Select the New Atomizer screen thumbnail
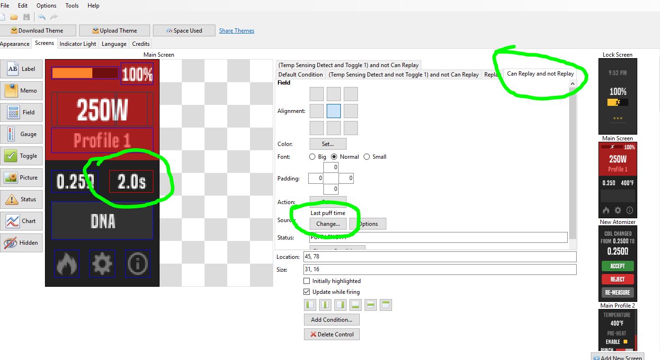 [x=617, y=264]
